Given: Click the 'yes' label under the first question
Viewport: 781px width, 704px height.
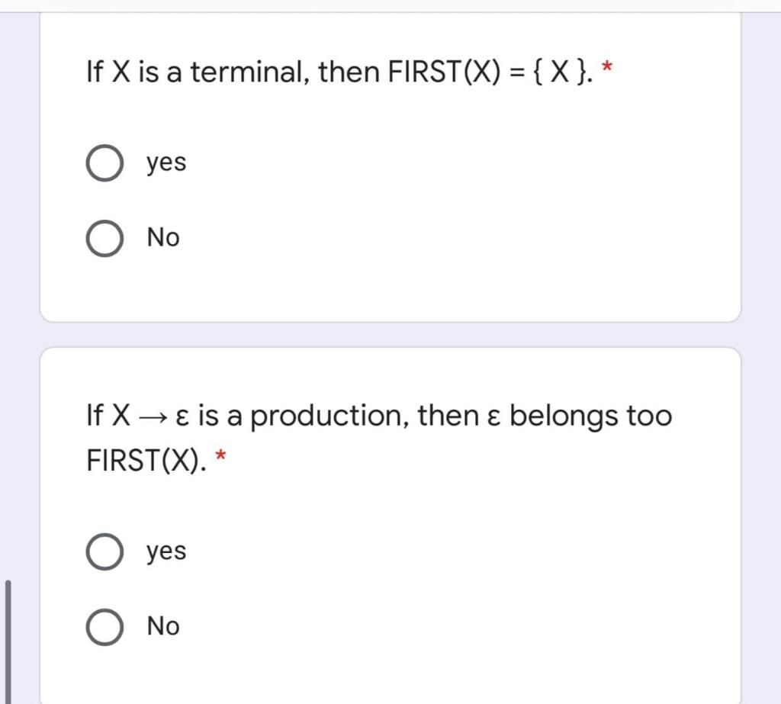Looking at the screenshot, I should (165, 162).
